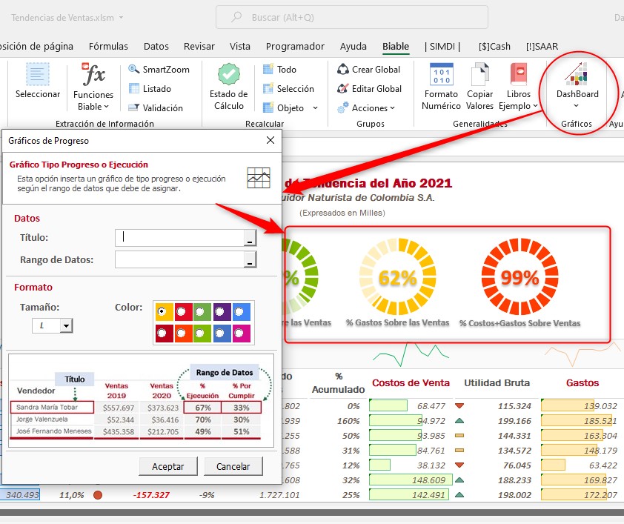Screen dimensions: 624x524
Task: Expand DashBoard dropdown arrow
Action: pyautogui.click(x=576, y=106)
